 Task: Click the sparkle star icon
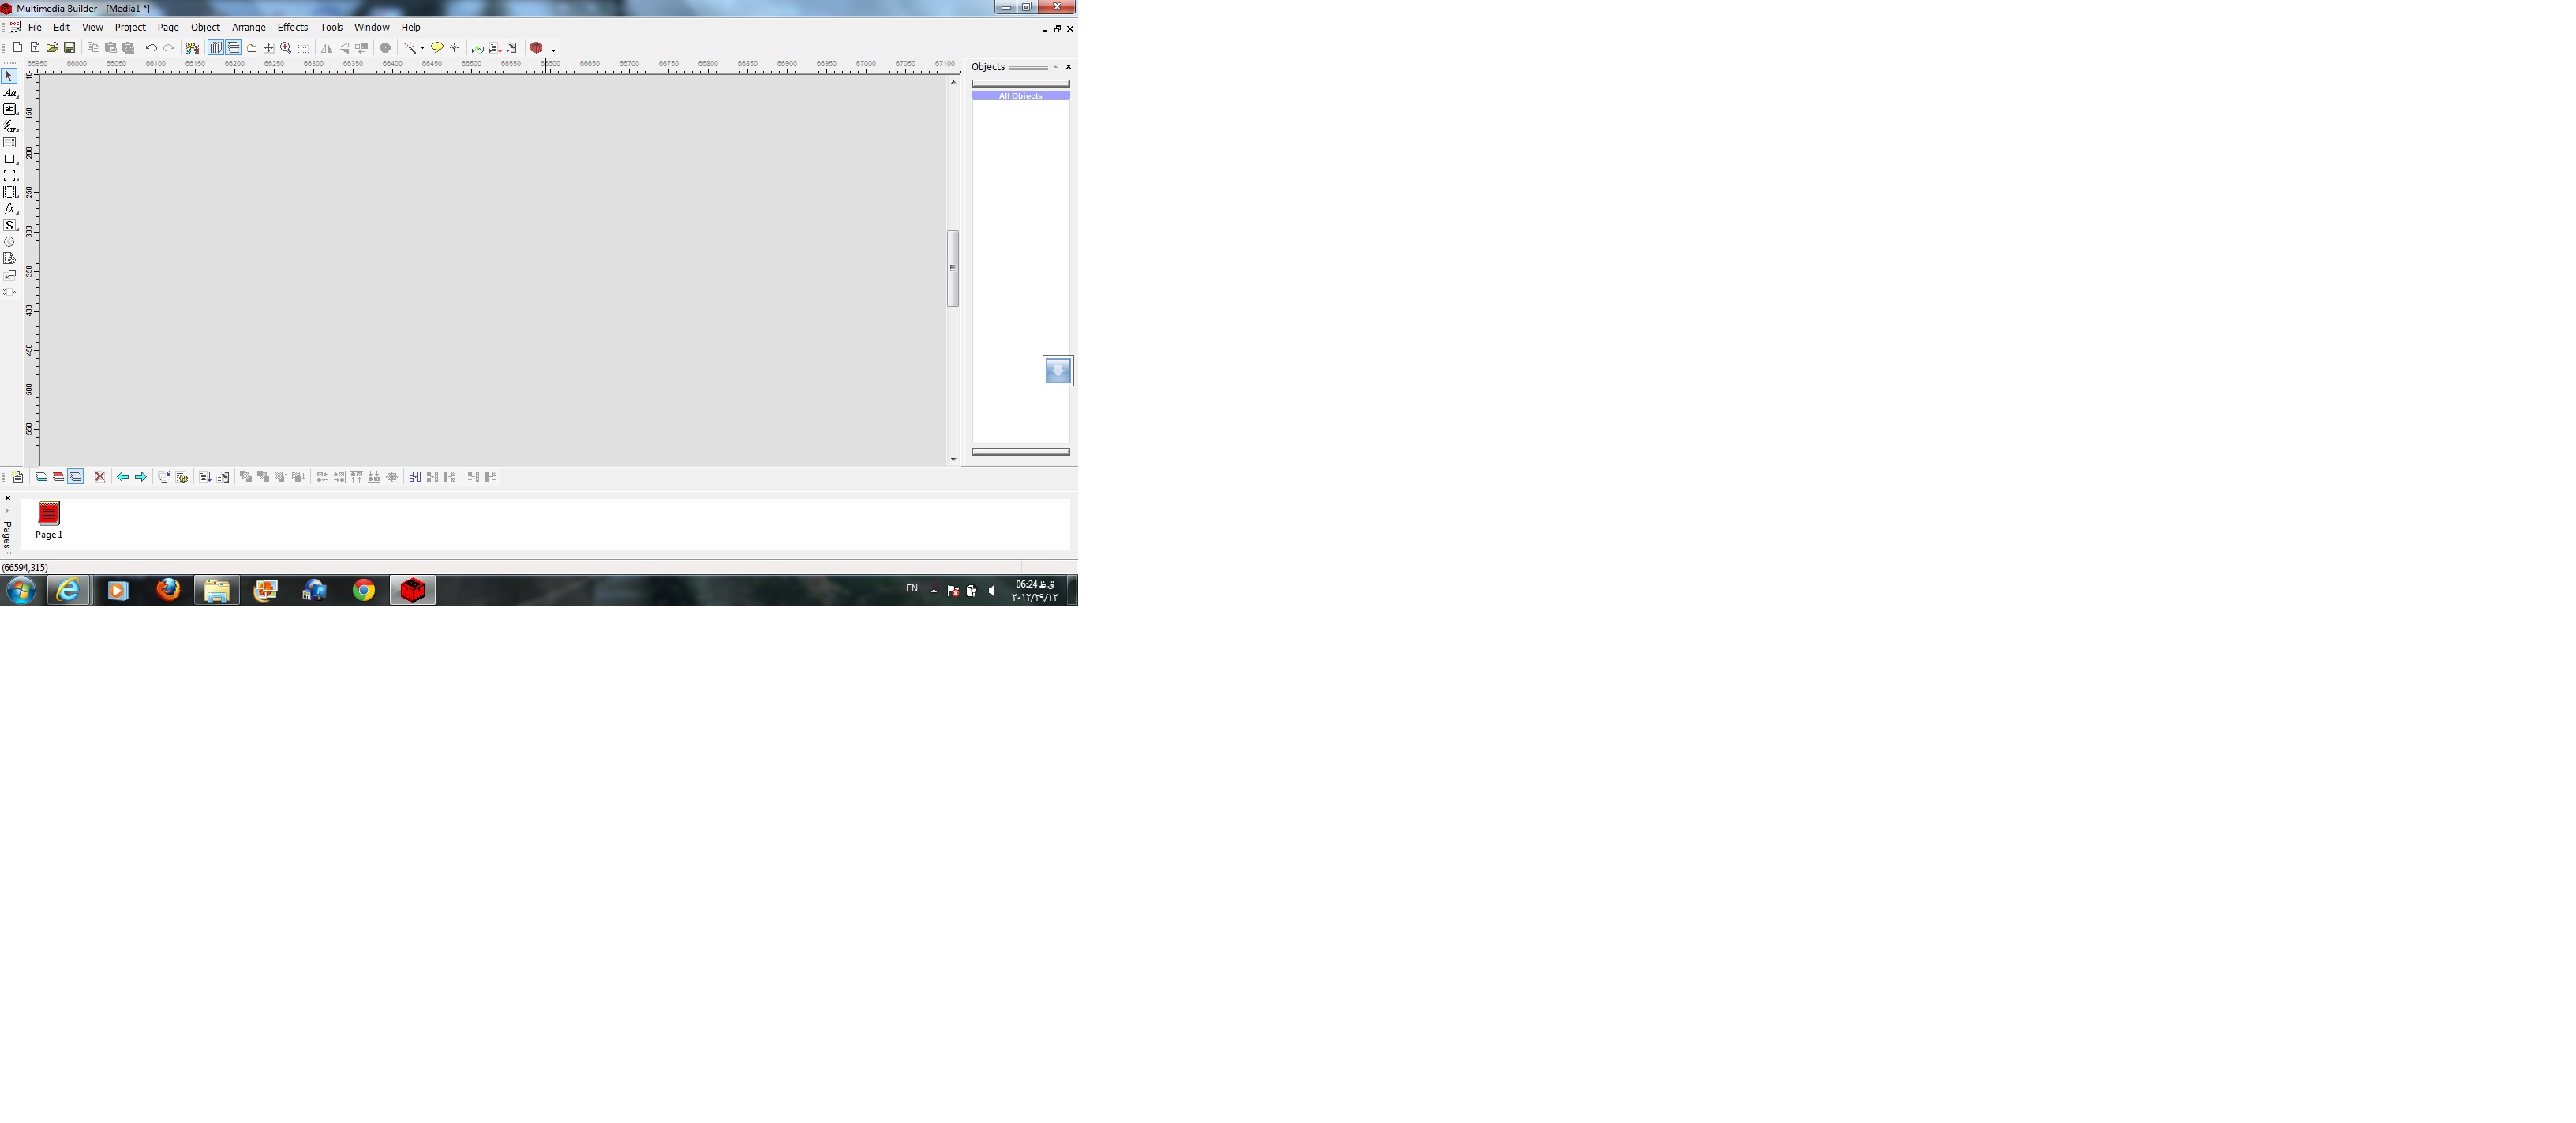coord(454,48)
